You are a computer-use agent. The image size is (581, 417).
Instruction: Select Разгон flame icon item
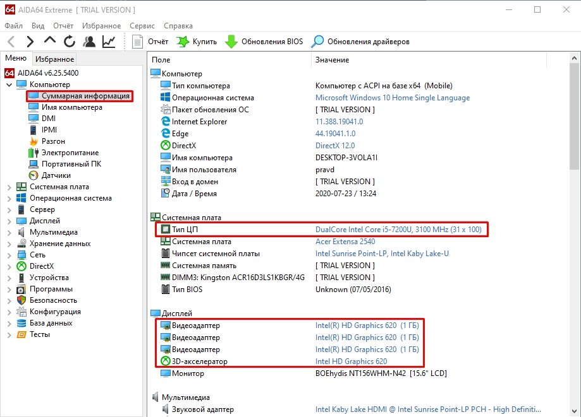point(47,141)
